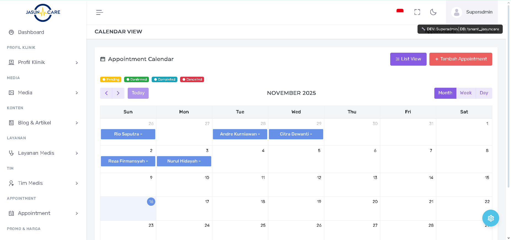
Task: Switch the calendar to Day view
Action: click(484, 93)
